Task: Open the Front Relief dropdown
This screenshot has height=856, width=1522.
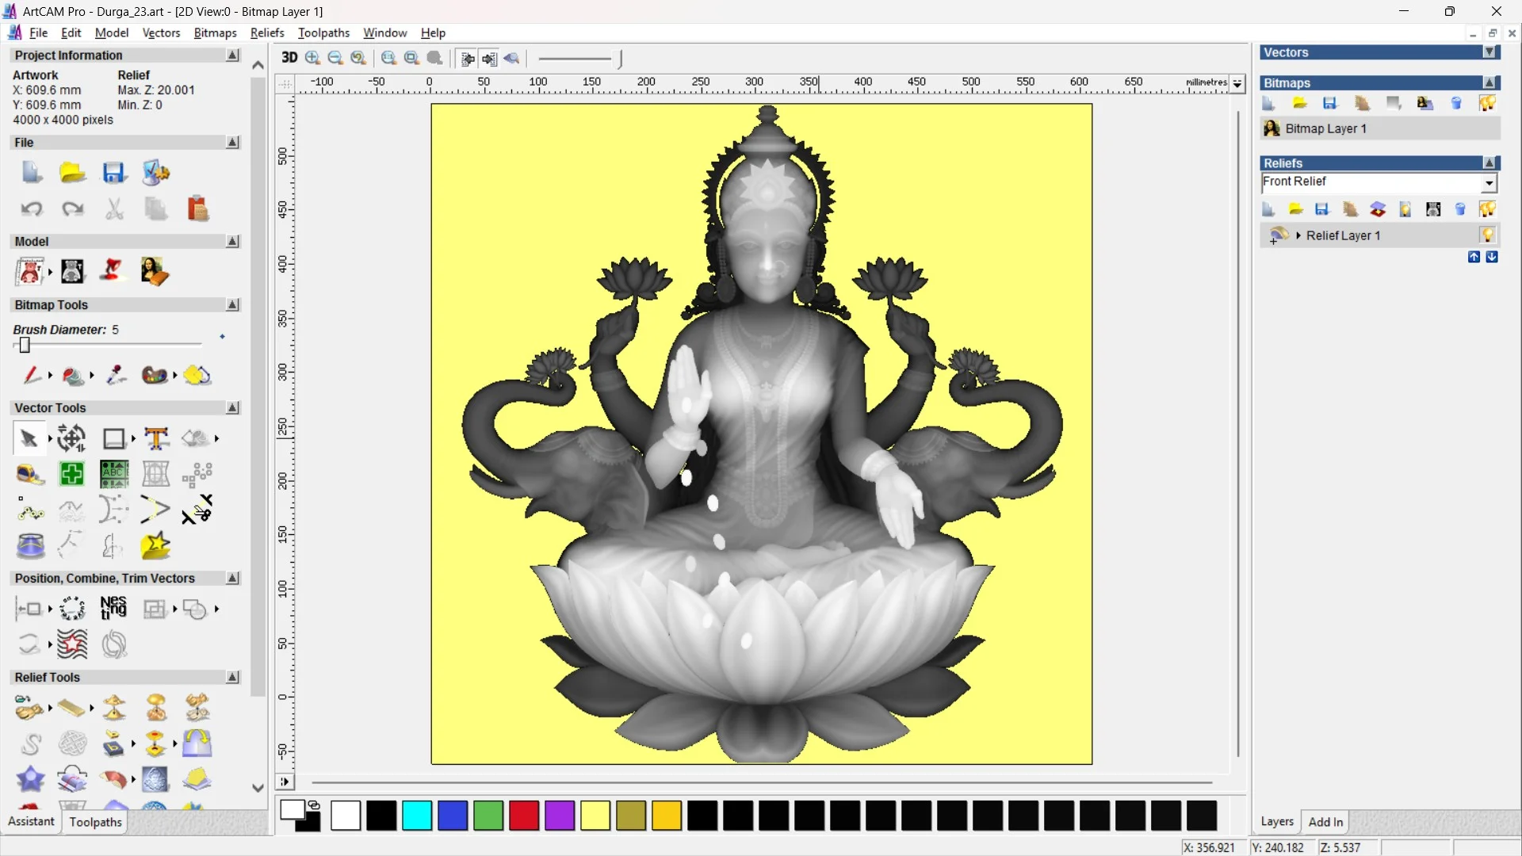Action: pos(1489,183)
